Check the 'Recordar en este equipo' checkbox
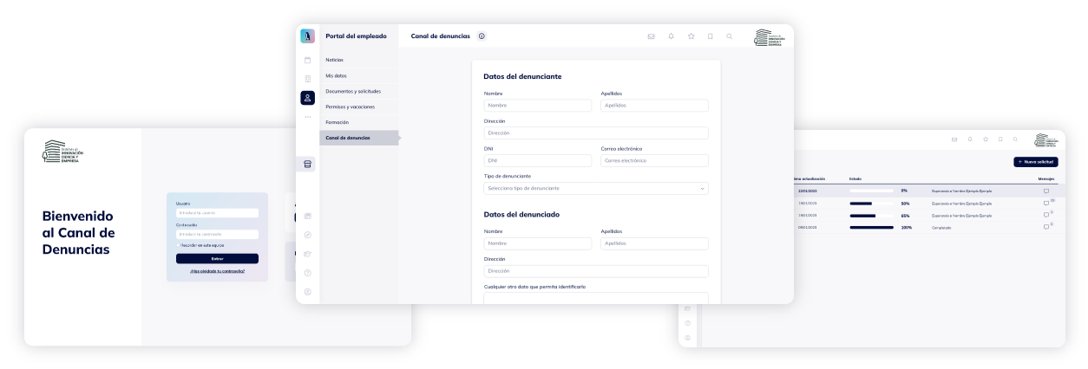 click(179, 245)
